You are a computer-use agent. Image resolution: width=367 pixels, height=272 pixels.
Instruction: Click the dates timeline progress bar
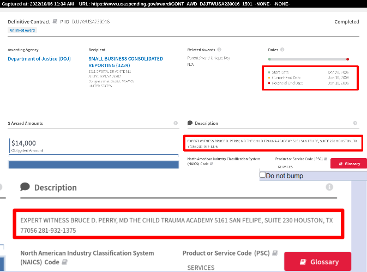tap(308, 59)
